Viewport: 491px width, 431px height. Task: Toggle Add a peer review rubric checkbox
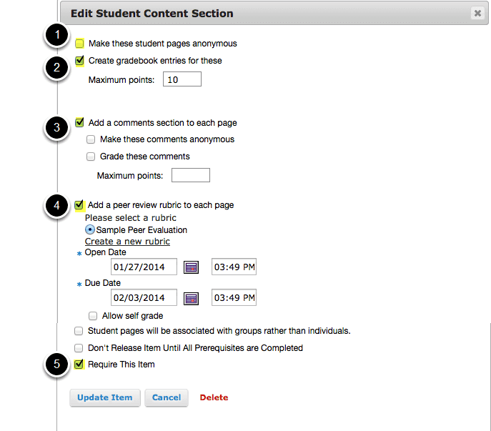[x=79, y=205]
